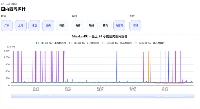The width and height of the screenshot is (200, 109).
Task: Click the 05/28 20:00 axis label
Action: click(36, 89)
